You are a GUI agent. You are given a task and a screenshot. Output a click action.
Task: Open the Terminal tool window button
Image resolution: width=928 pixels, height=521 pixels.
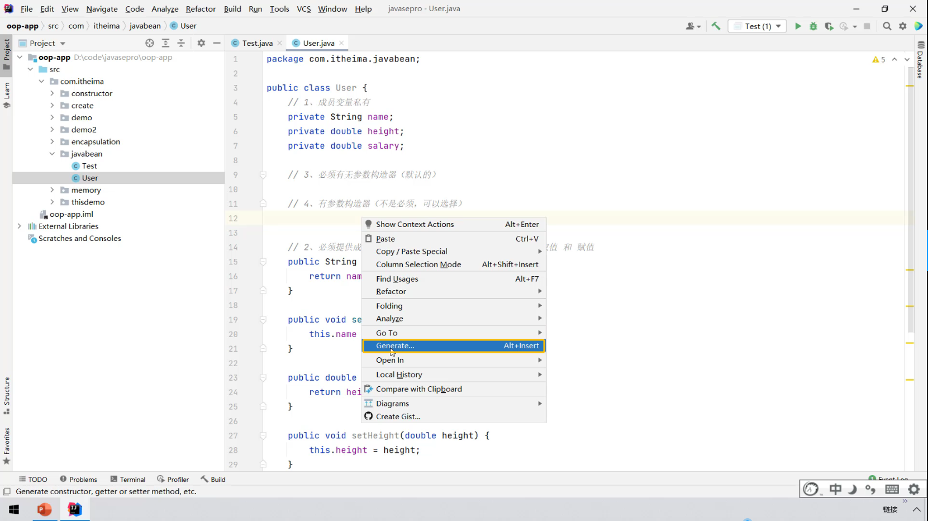(x=128, y=480)
